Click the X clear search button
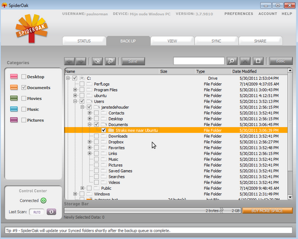 point(245,61)
